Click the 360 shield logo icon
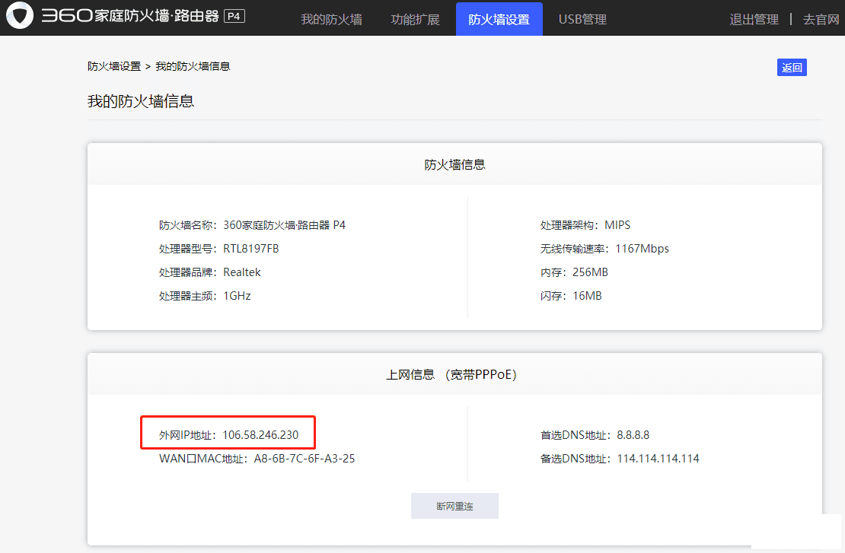This screenshot has width=845, height=553. (x=20, y=17)
